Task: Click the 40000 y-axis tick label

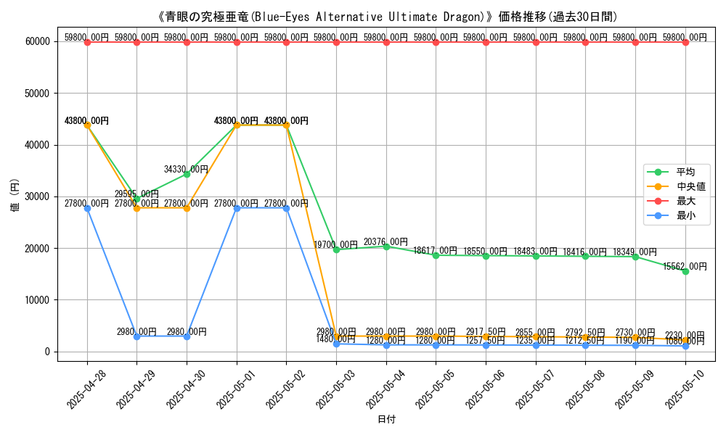Action: (x=38, y=145)
